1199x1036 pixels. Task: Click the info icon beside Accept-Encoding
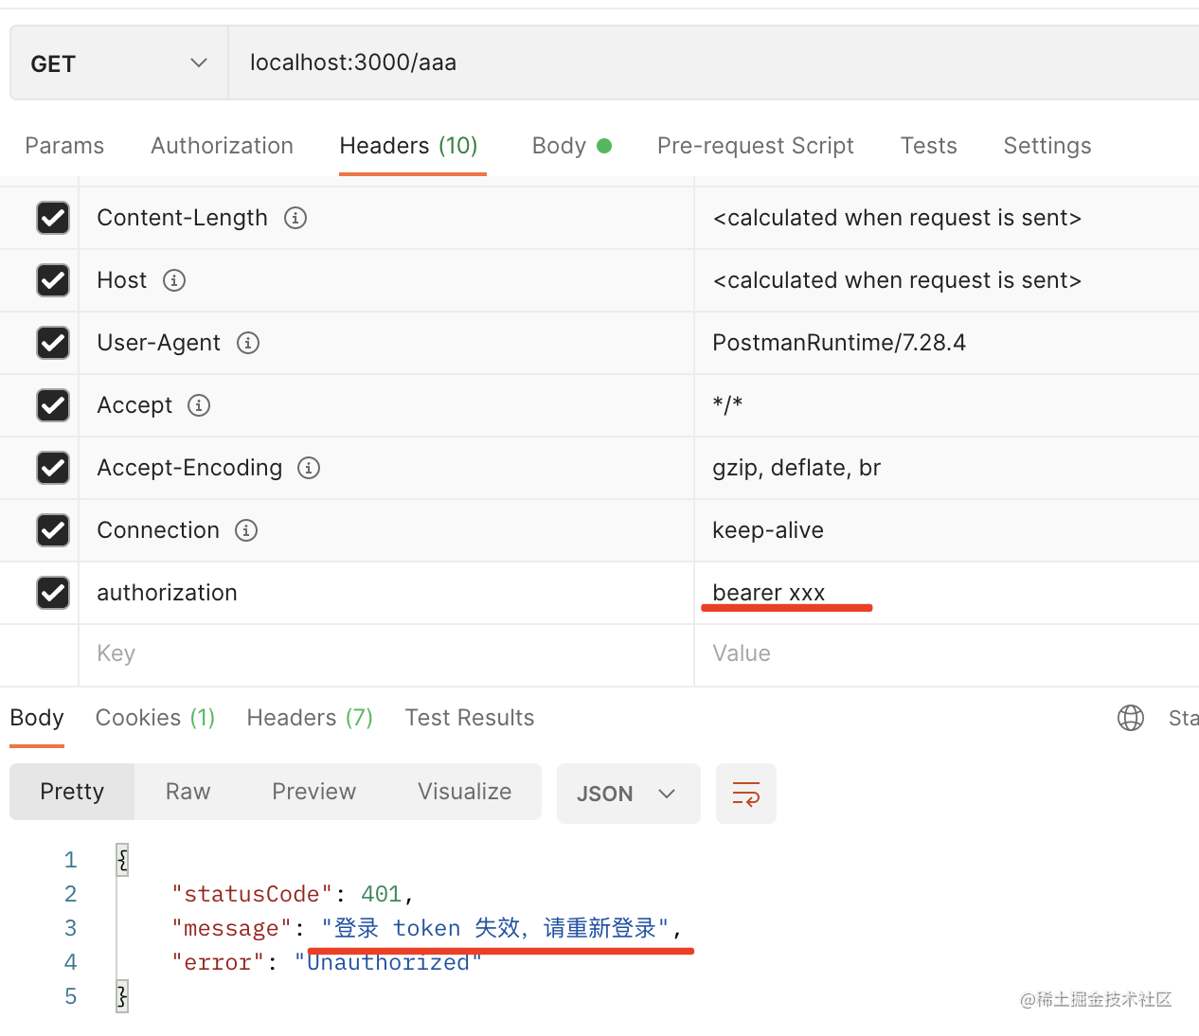pyautogui.click(x=309, y=468)
